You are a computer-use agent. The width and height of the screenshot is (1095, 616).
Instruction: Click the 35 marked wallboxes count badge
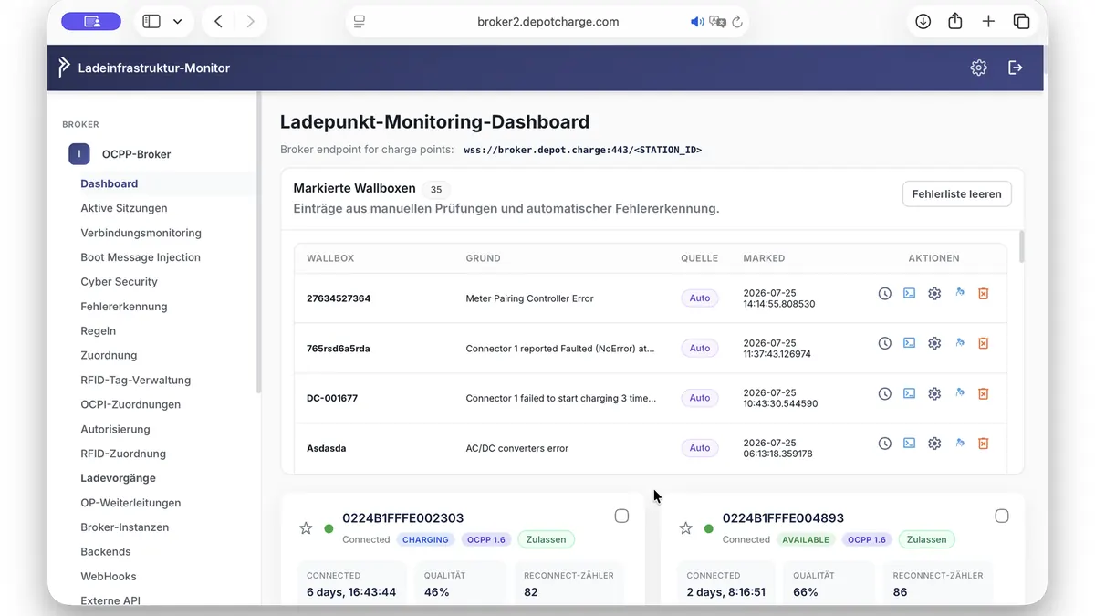(x=436, y=190)
